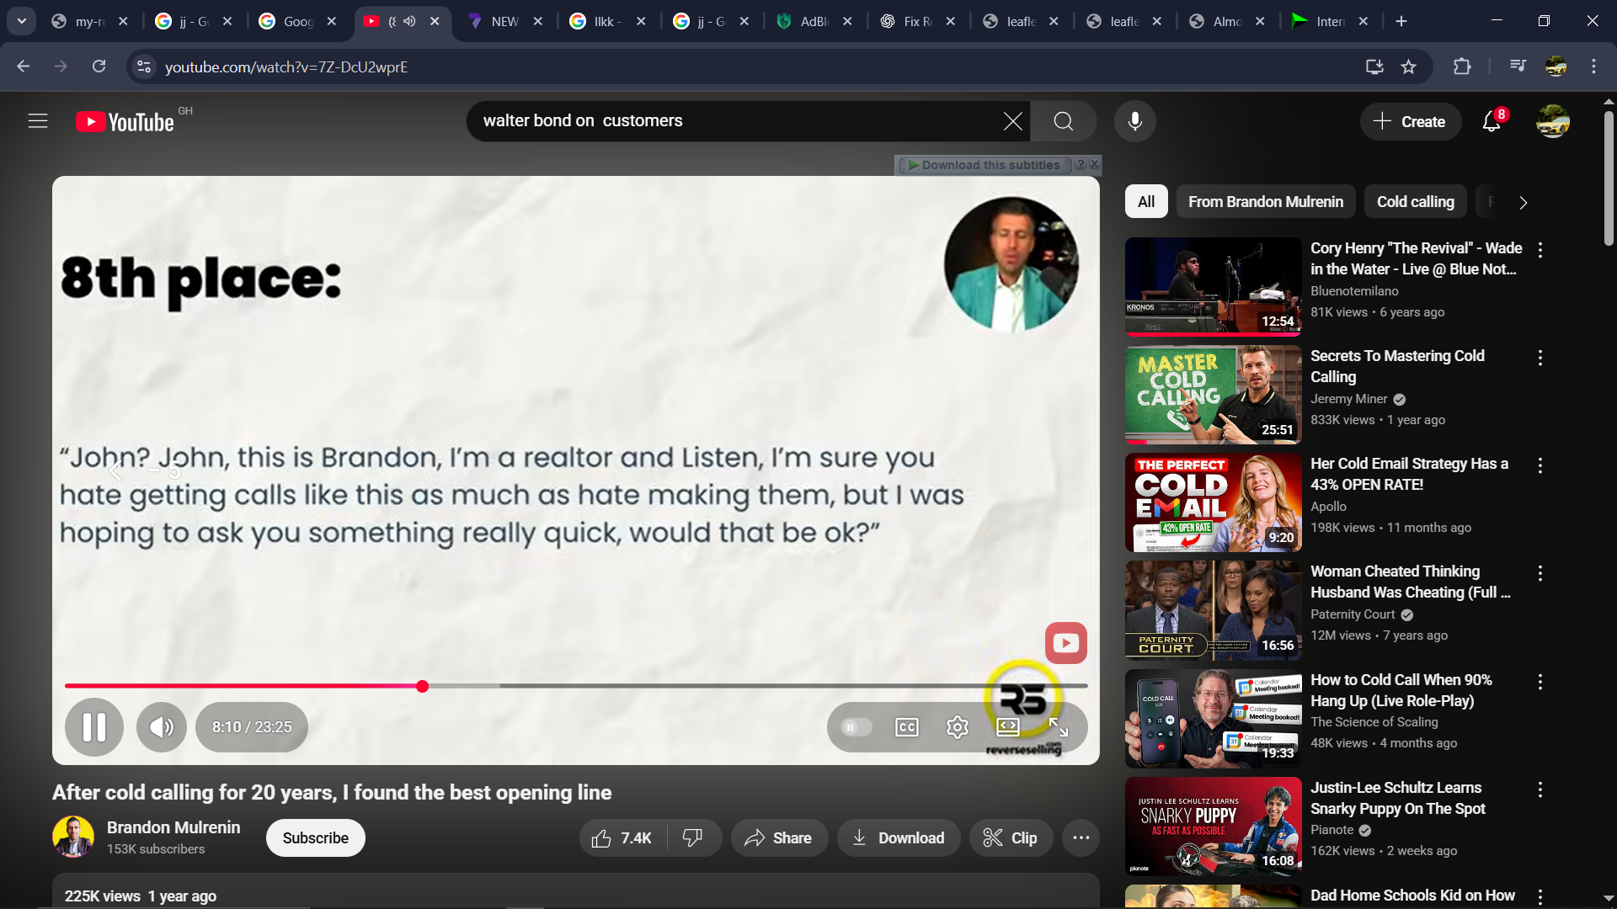The width and height of the screenshot is (1617, 909).
Task: Click Download this subtitles link
Action: tap(990, 165)
